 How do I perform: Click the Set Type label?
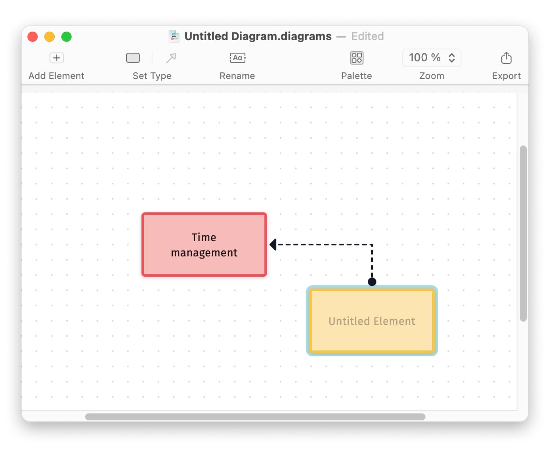(152, 76)
